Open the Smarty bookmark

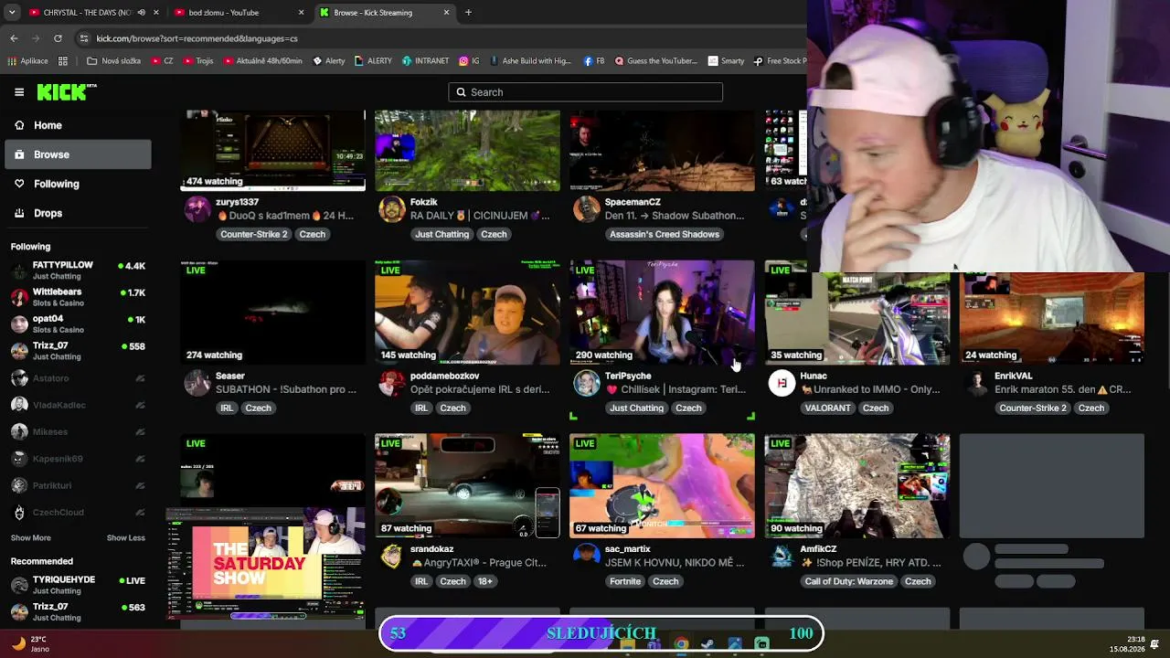tap(727, 61)
